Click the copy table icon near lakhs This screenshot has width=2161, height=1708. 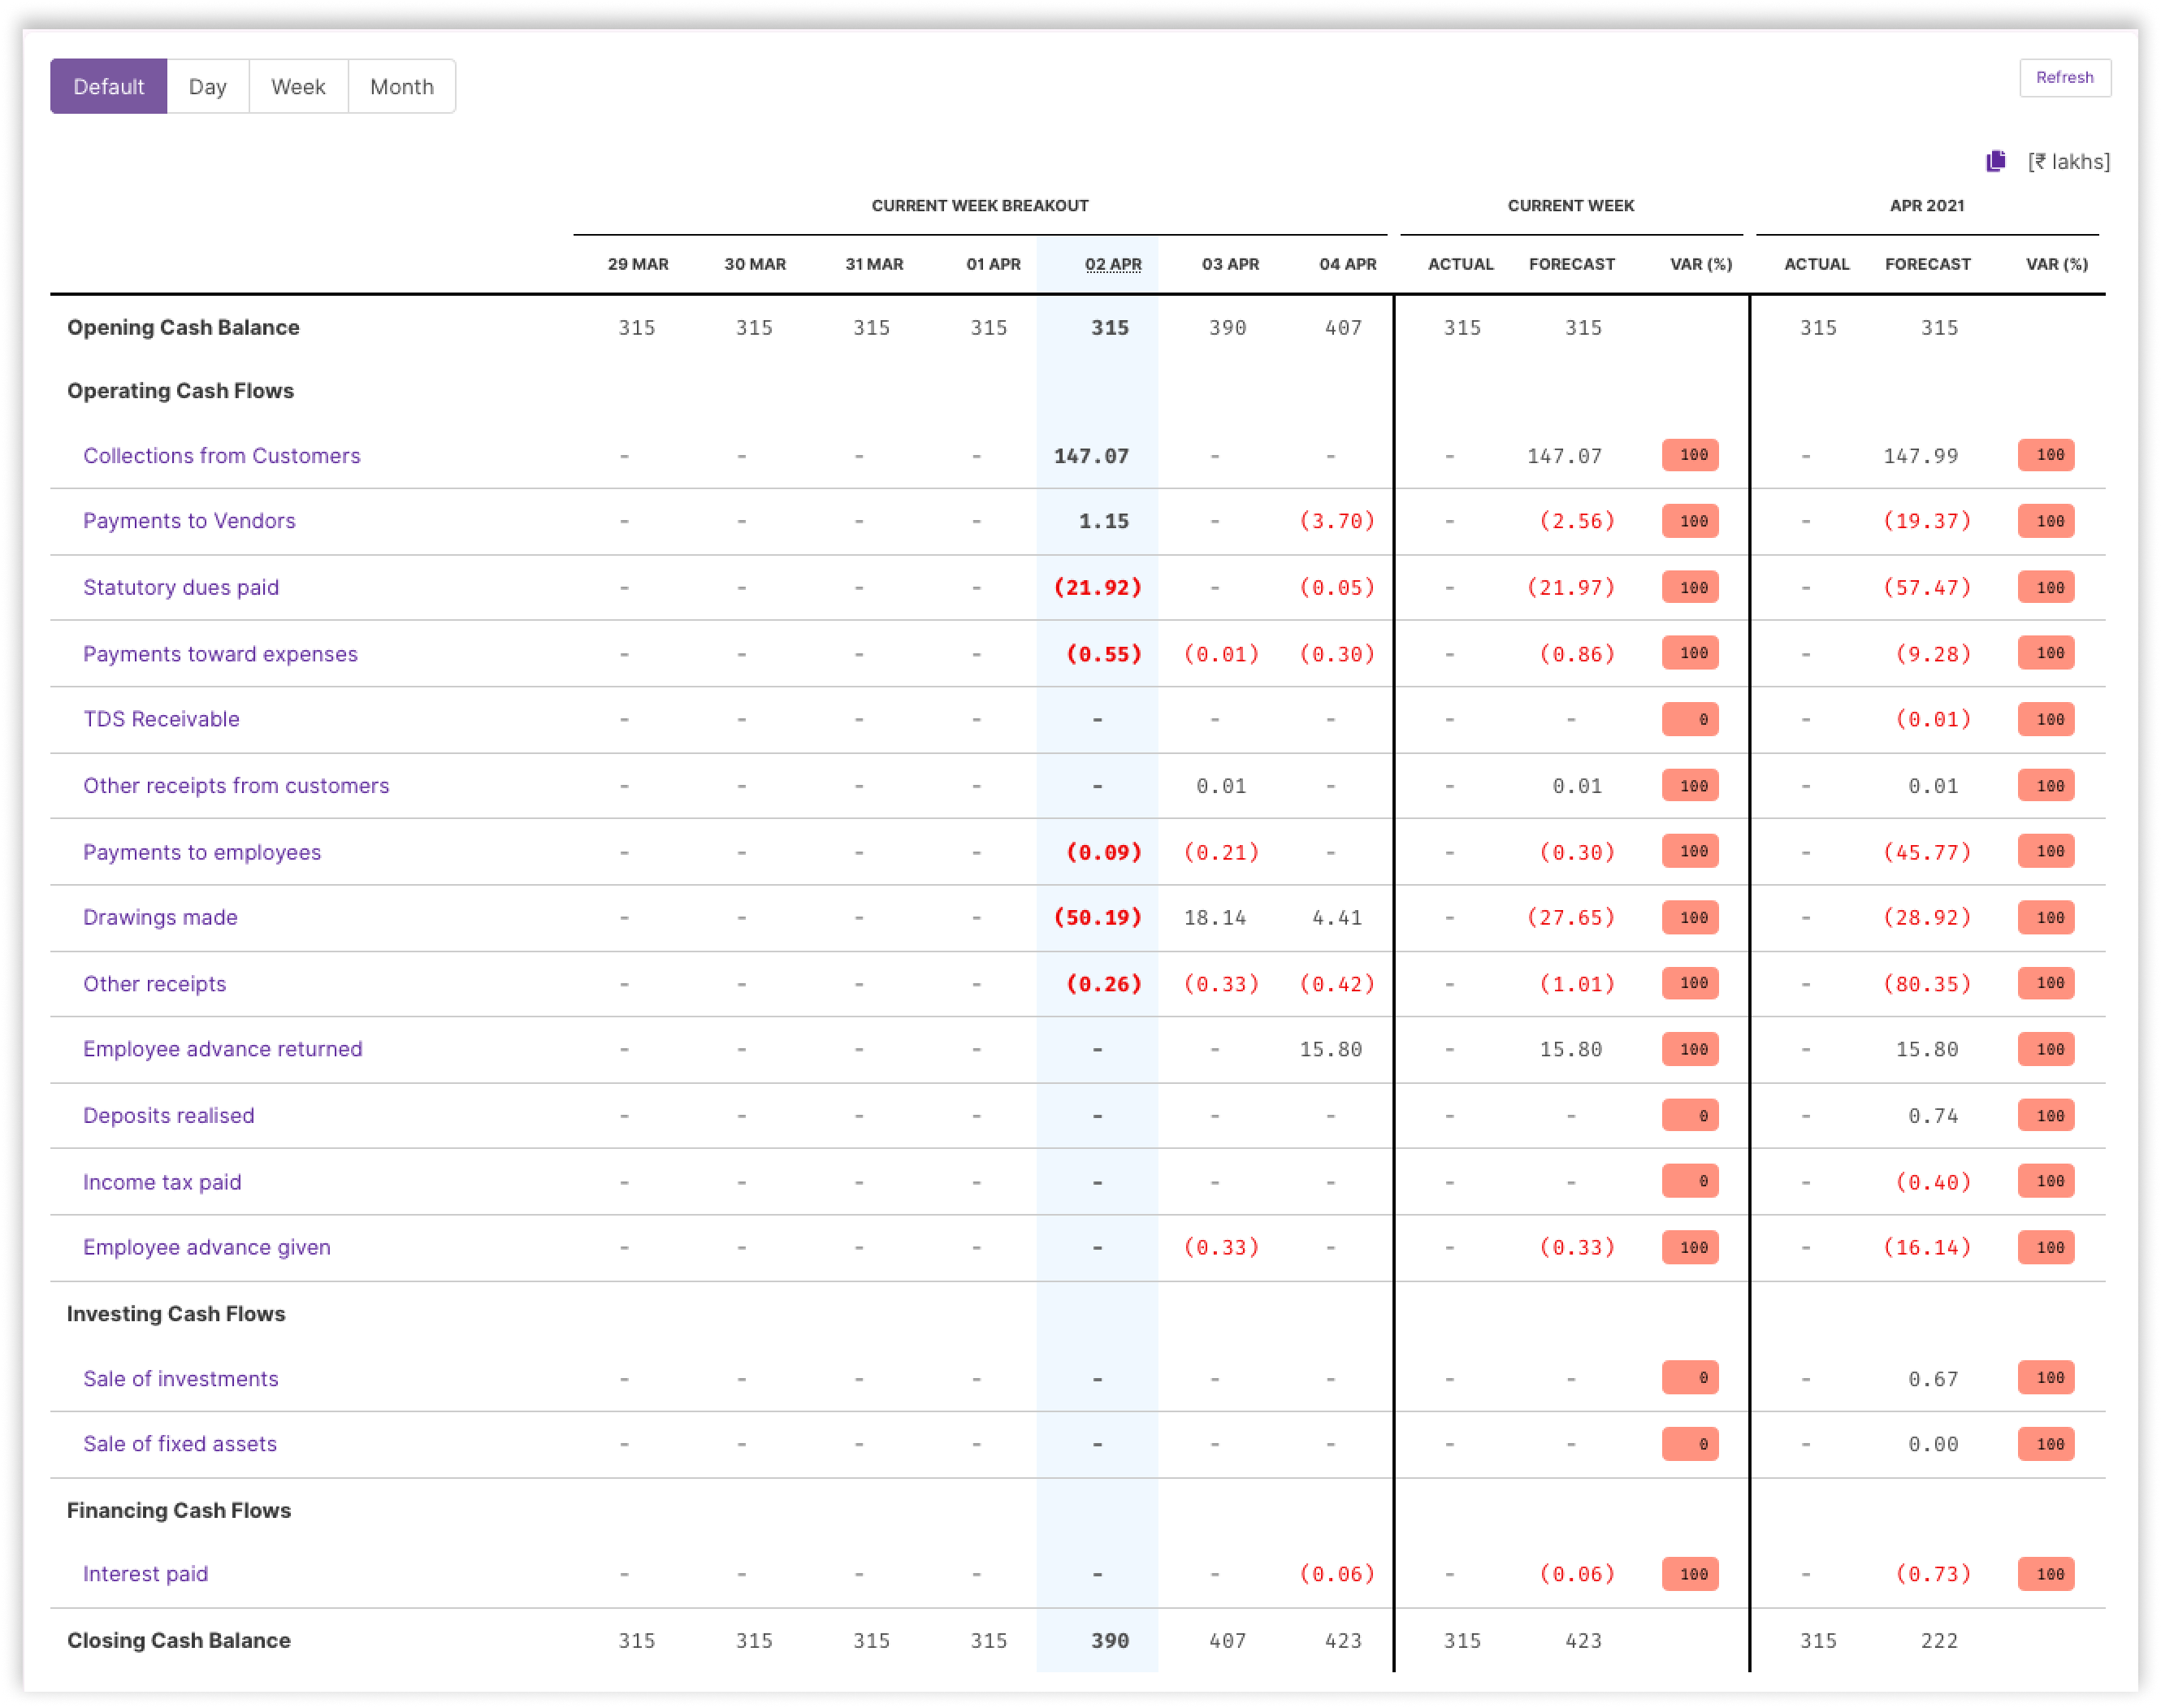tap(1996, 161)
